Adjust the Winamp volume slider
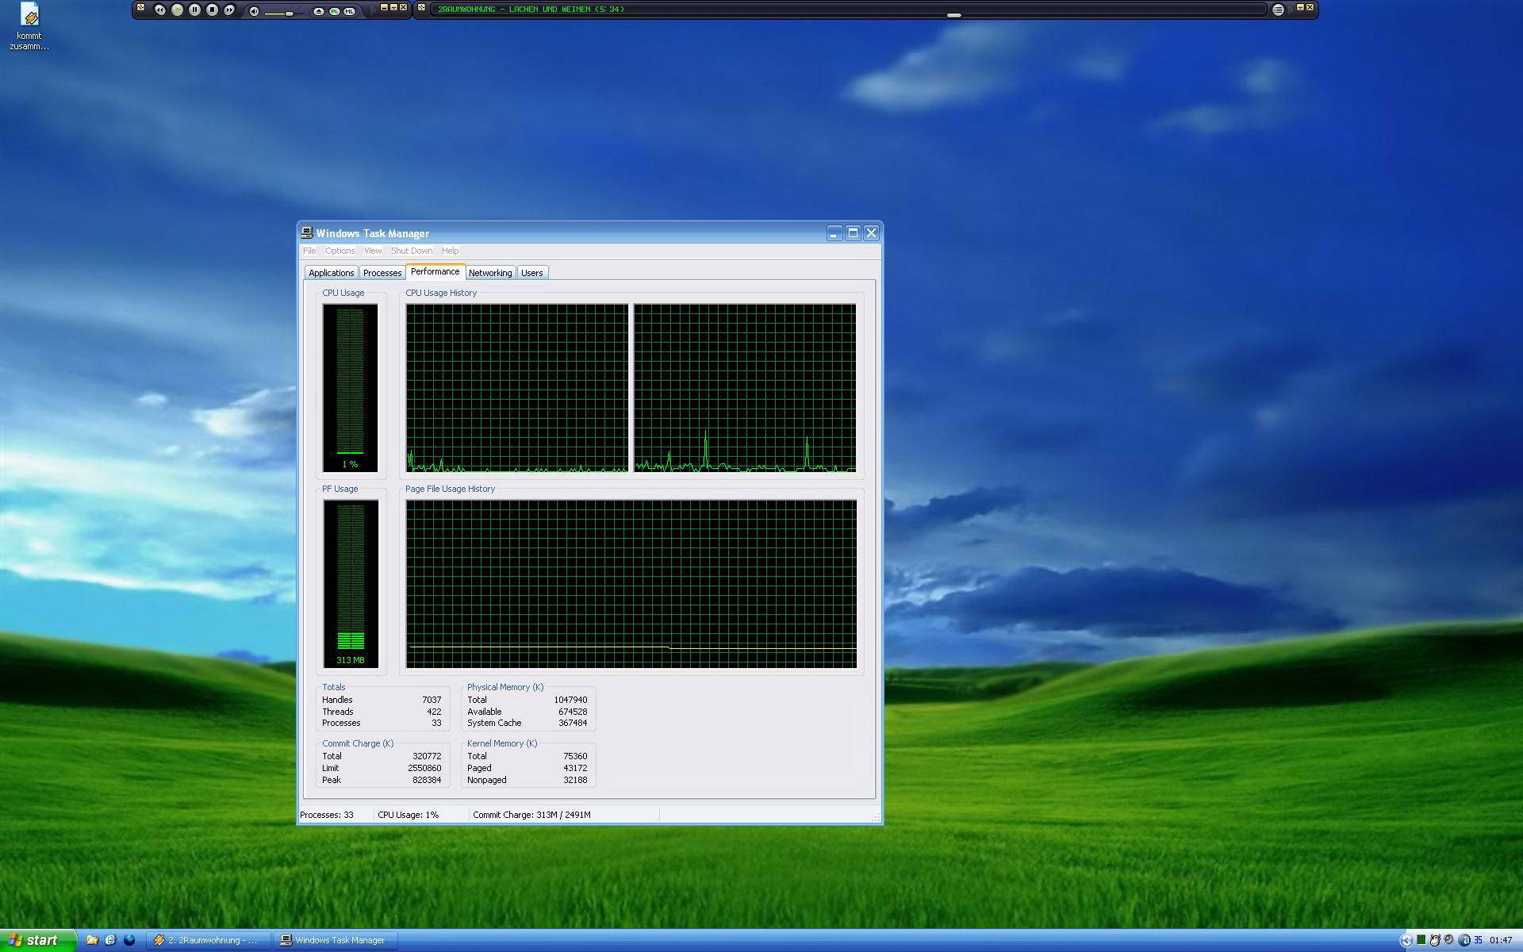This screenshot has height=952, width=1523. coord(290,13)
